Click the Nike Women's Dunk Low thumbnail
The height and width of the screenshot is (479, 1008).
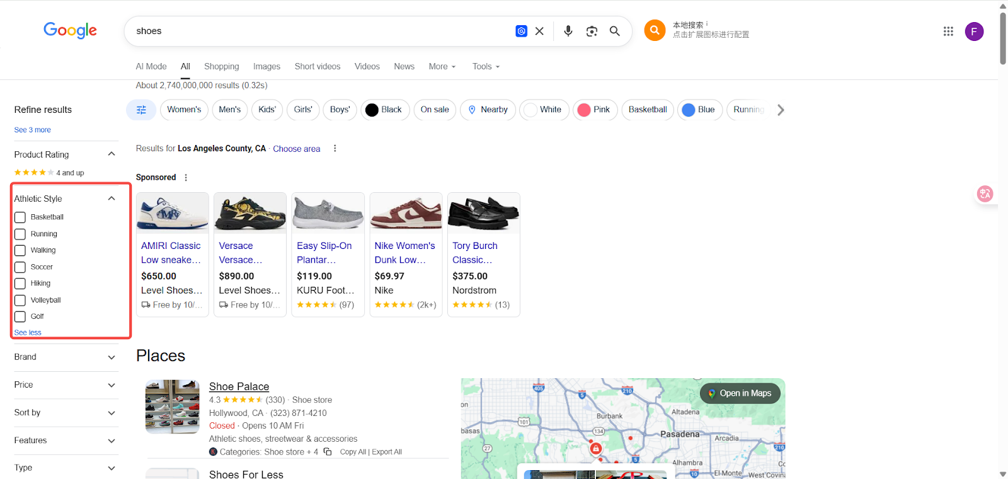click(406, 213)
